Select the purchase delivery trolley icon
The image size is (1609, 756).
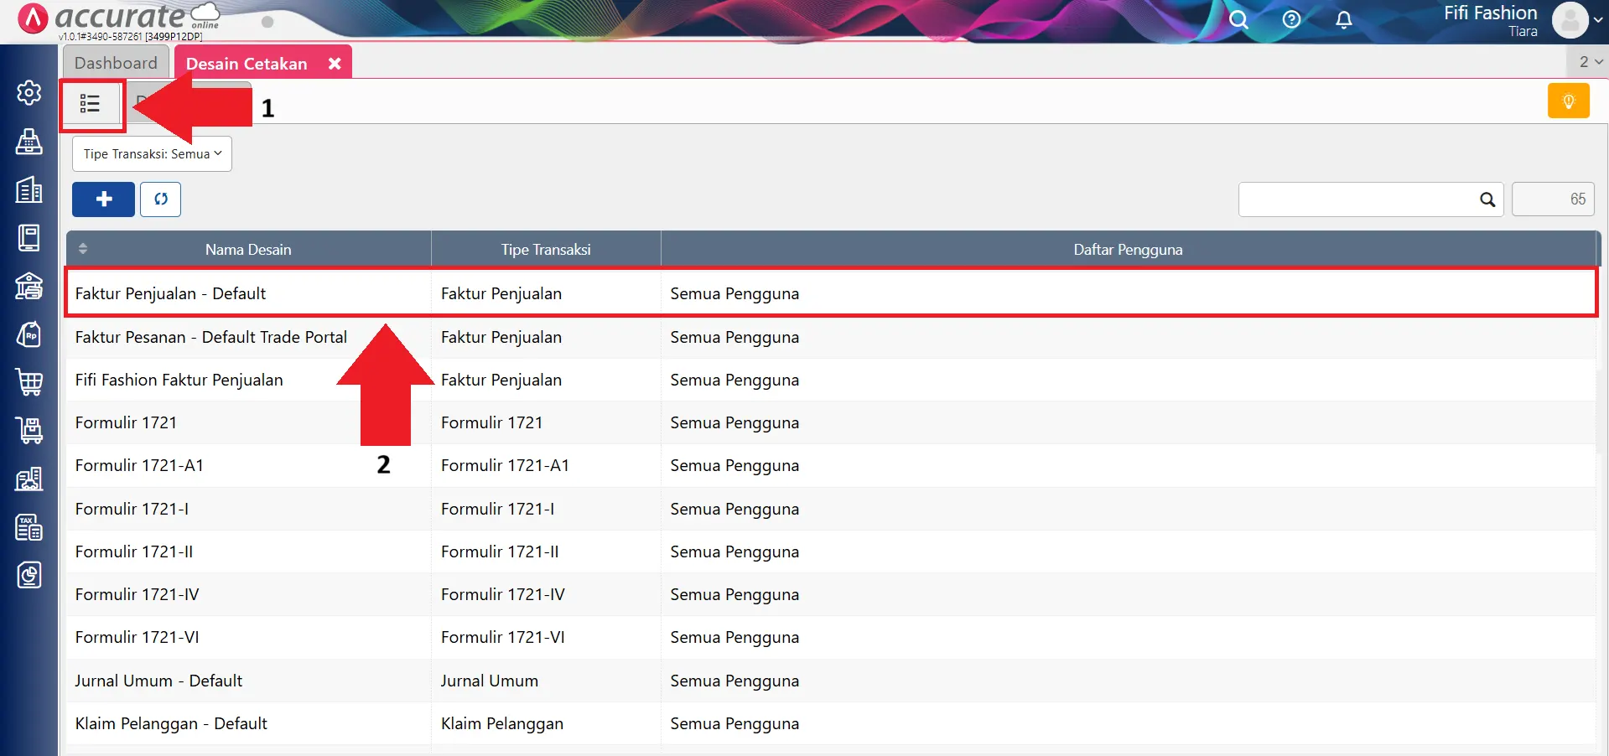[x=29, y=430]
